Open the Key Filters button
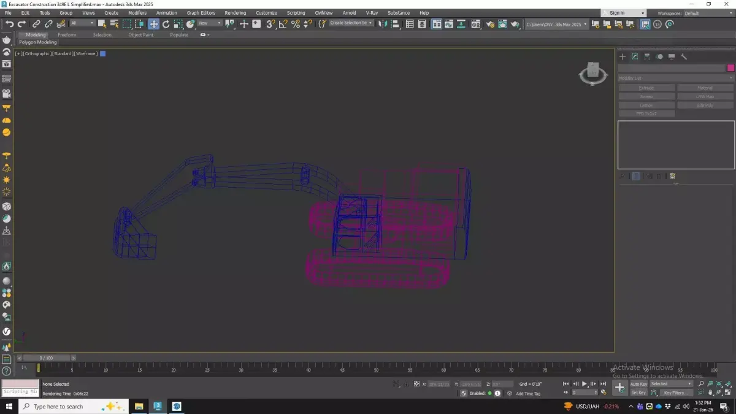Viewport: 736px width, 414px height. [x=676, y=393]
